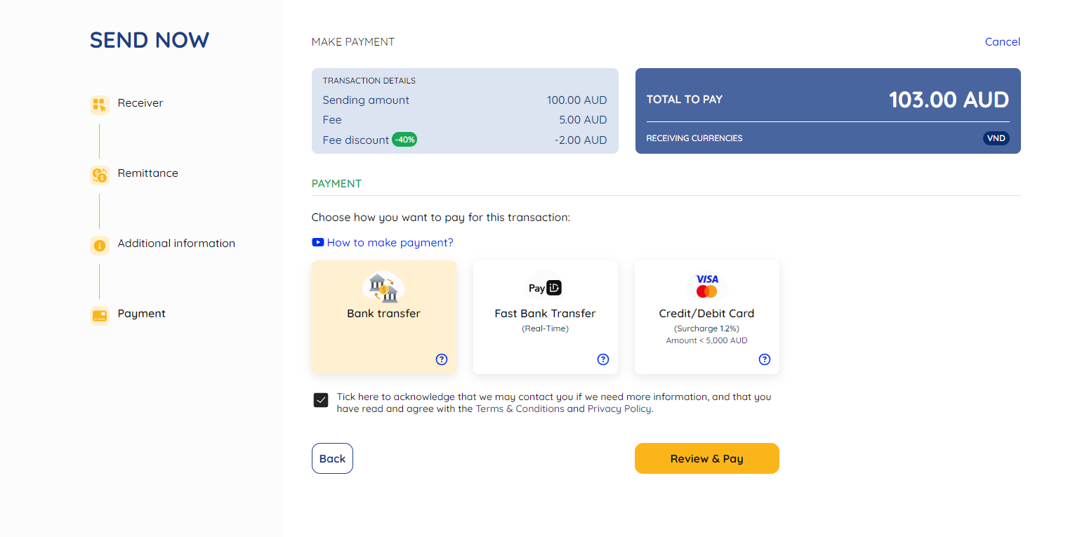Go to the Remittance step
This screenshot has height=537, width=1068.
click(x=147, y=173)
